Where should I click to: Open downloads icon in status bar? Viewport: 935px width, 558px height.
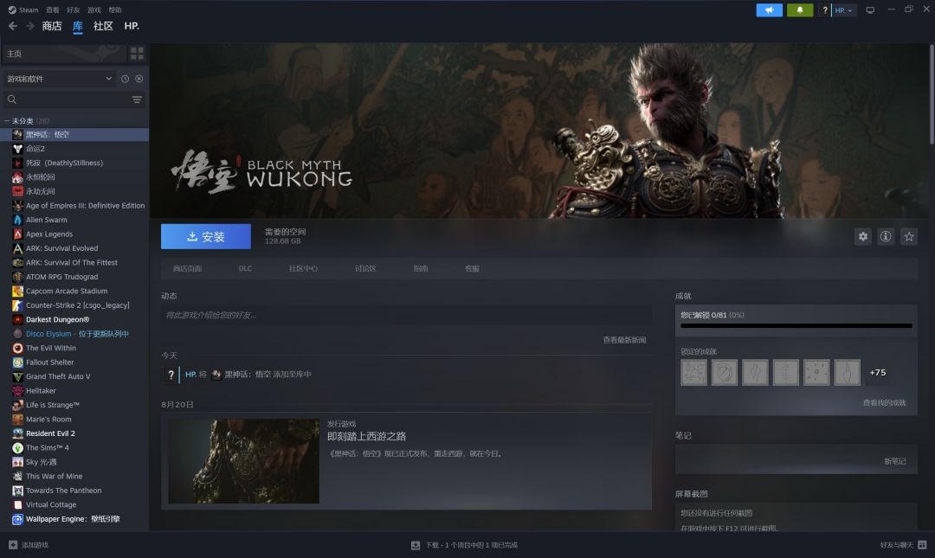(416, 545)
